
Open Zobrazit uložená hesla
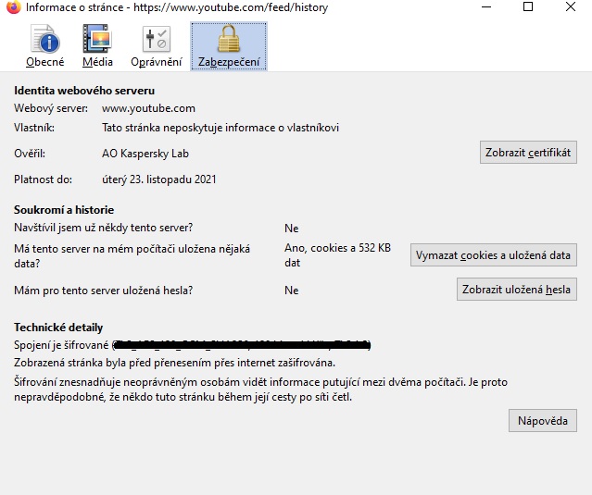(516, 290)
